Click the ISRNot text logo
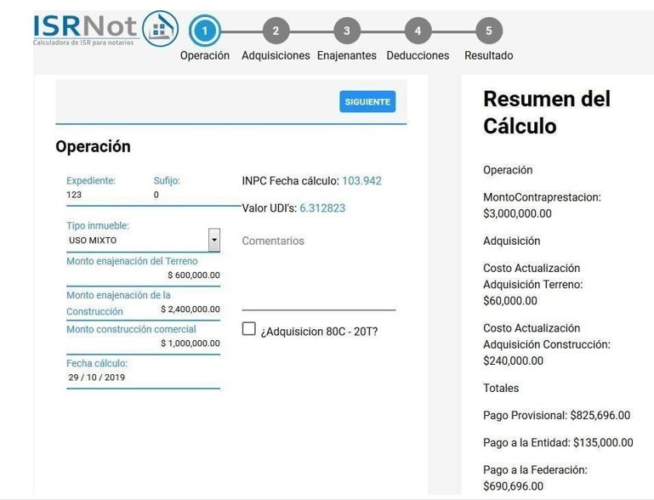Image resolution: width=654 pixels, height=500 pixels. pos(85,26)
